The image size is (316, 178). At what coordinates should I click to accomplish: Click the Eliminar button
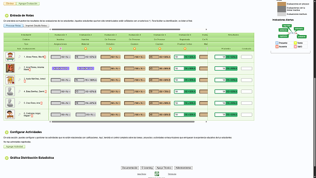10,3
